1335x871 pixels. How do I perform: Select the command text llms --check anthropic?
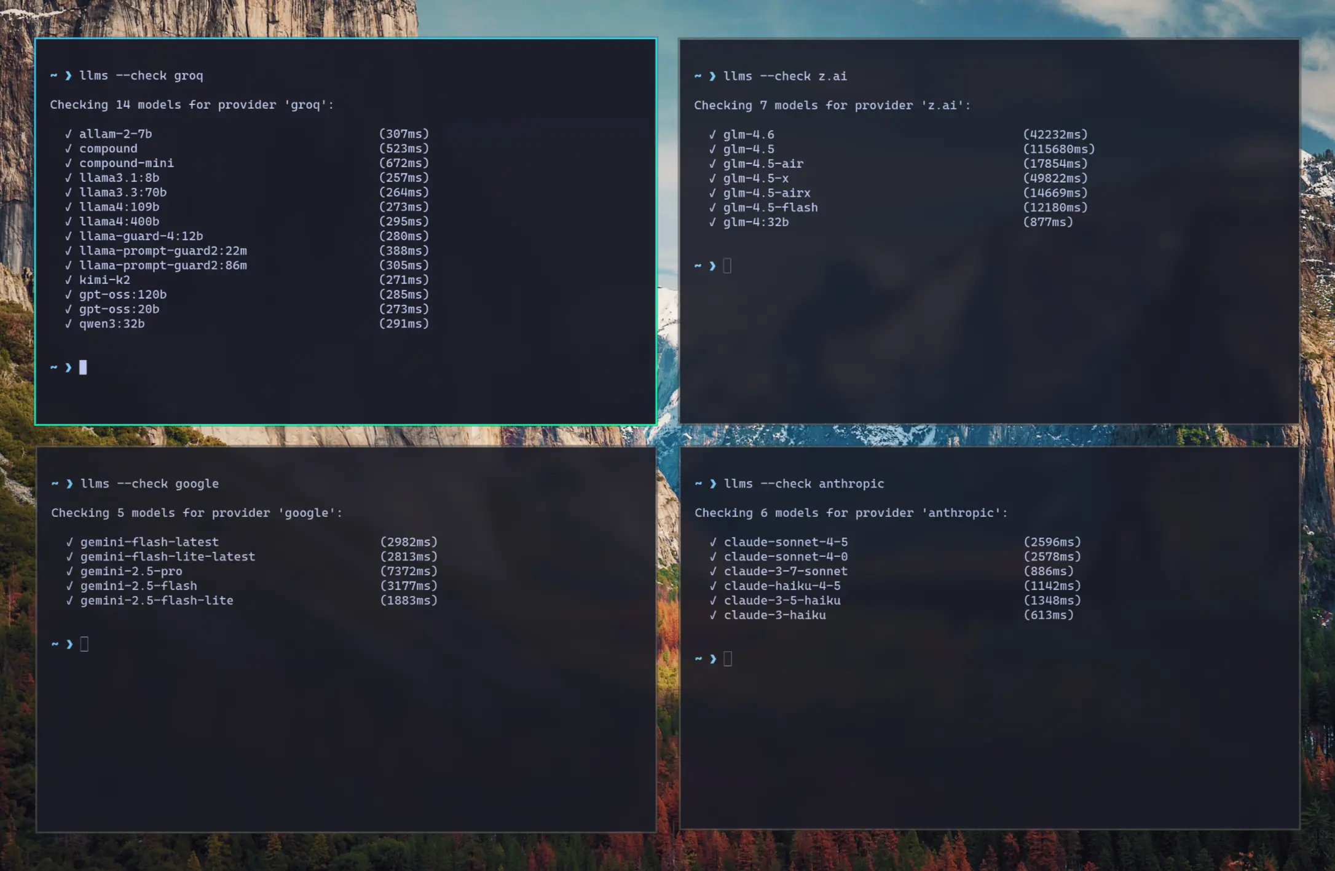pos(803,483)
